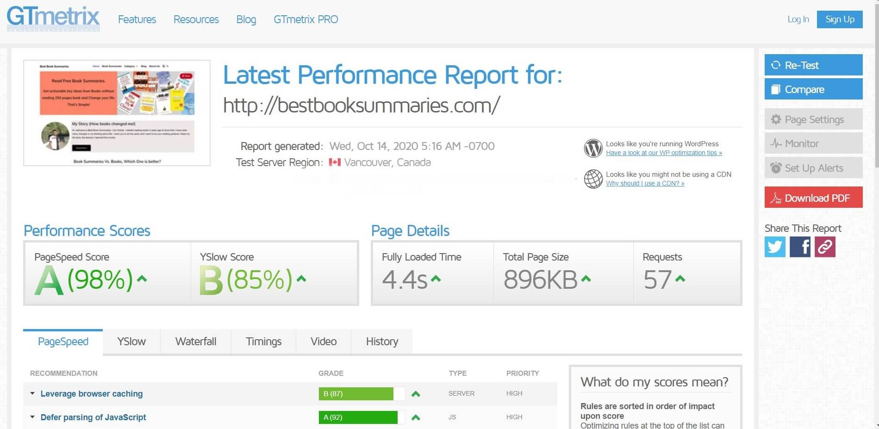
Task: Open the Features menu item
Action: tap(137, 19)
